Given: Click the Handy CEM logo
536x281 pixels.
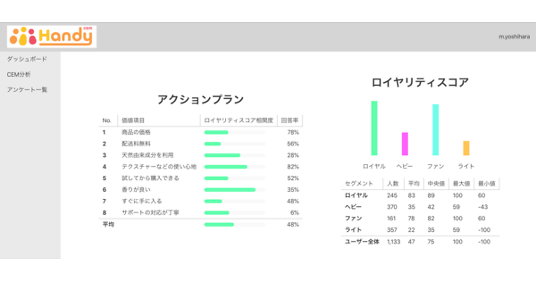Looking at the screenshot, I should tap(51, 37).
